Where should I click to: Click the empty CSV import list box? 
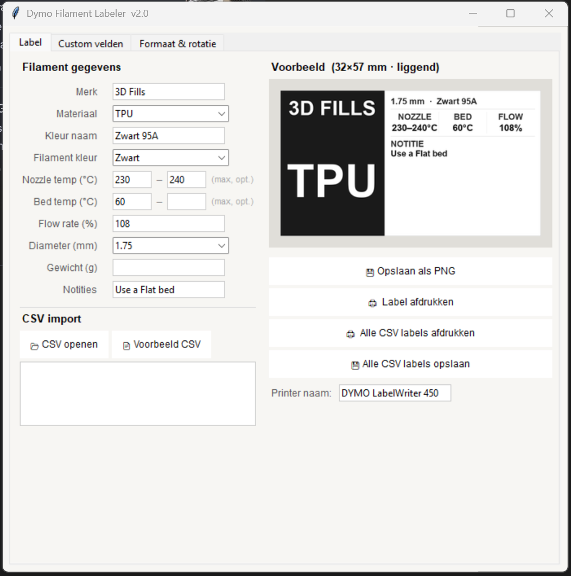[138, 394]
